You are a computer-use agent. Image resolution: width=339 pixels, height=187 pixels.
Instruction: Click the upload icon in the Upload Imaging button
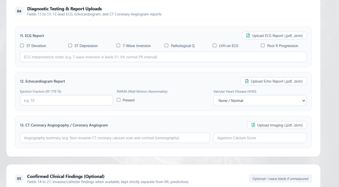pyautogui.click(x=253, y=125)
